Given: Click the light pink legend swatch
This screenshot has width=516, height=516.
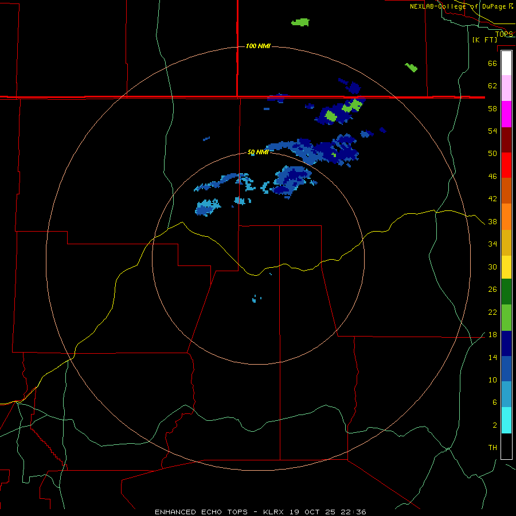Looking at the screenshot, I should [506, 88].
